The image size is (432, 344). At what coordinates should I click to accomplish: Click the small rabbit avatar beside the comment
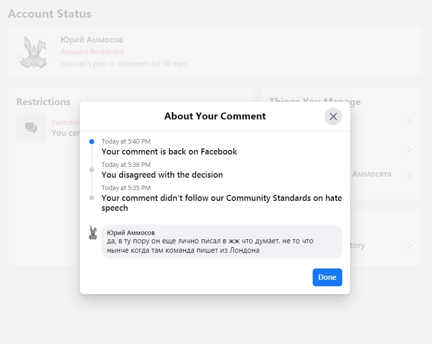click(93, 232)
